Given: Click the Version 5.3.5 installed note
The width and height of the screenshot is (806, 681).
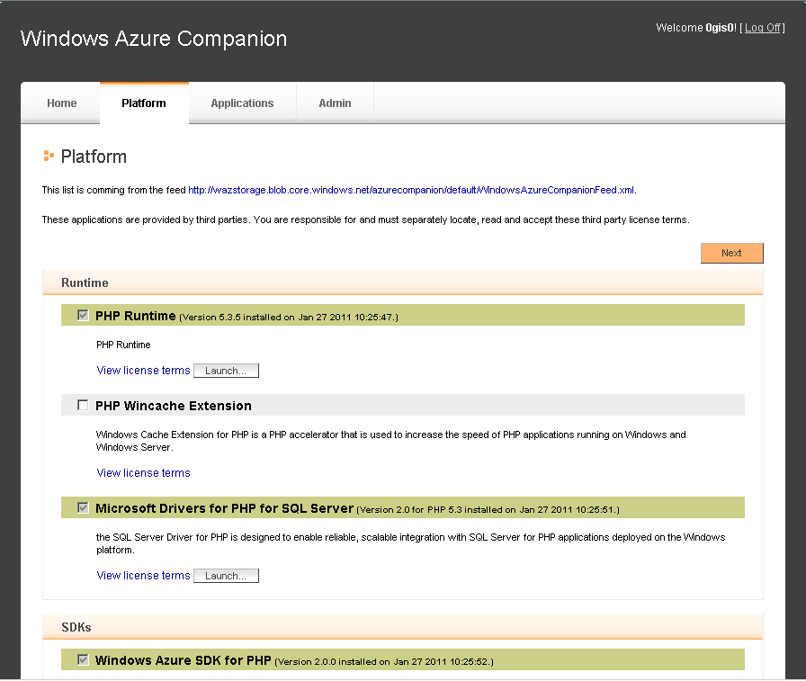Looking at the screenshot, I should coord(289,318).
